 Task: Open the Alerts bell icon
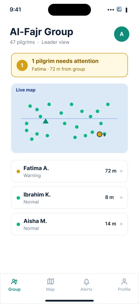point(86,281)
